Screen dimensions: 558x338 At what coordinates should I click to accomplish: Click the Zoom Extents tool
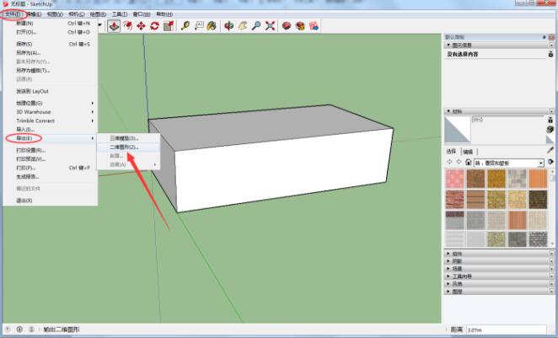click(x=270, y=26)
